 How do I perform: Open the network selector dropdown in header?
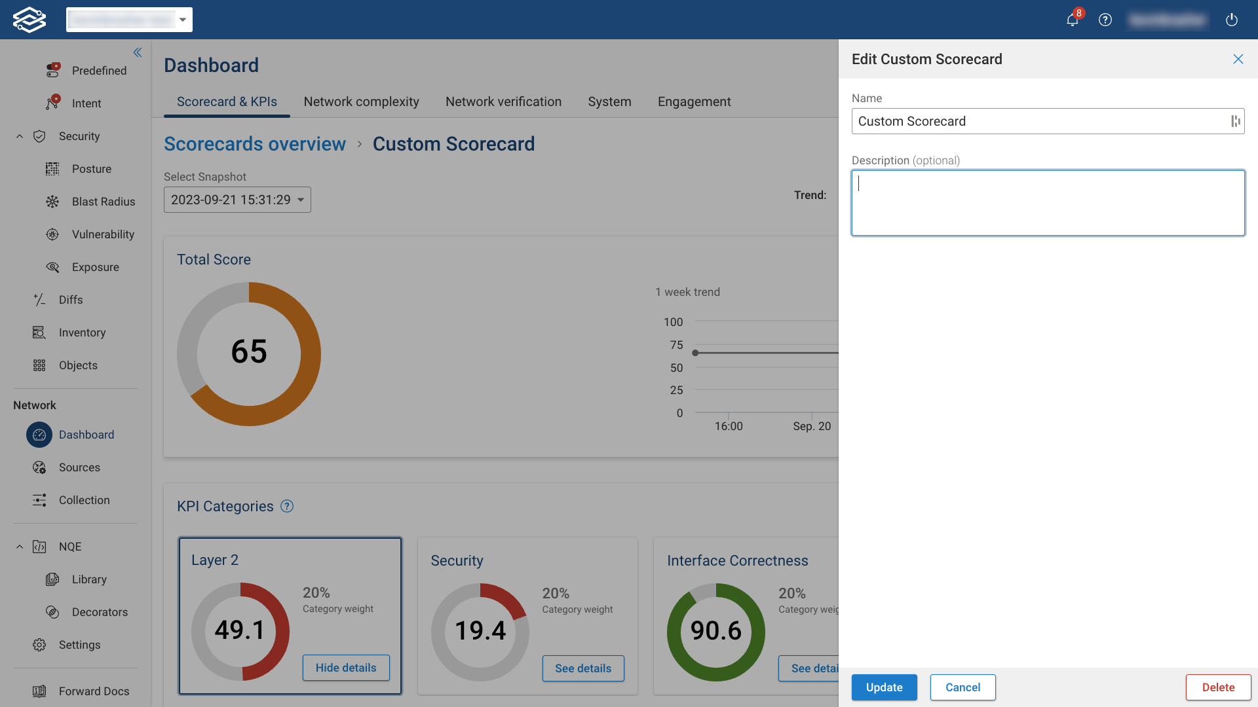pos(129,20)
